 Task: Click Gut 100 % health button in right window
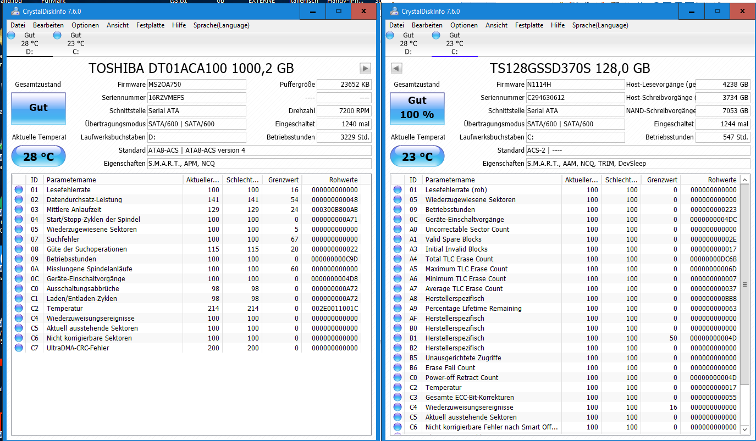click(x=417, y=108)
